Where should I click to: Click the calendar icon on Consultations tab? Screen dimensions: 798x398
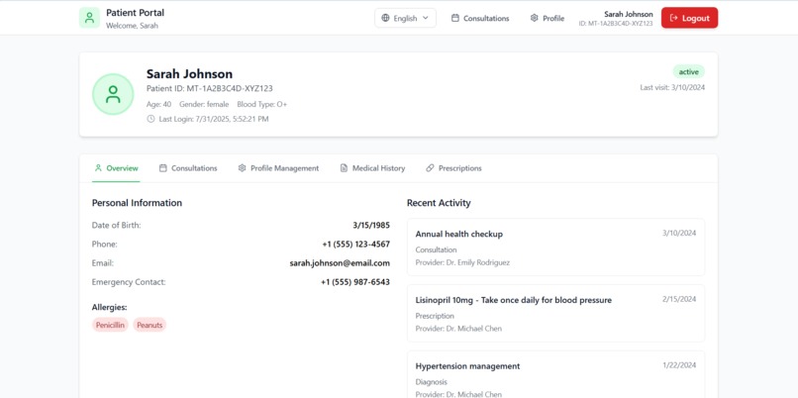(162, 168)
